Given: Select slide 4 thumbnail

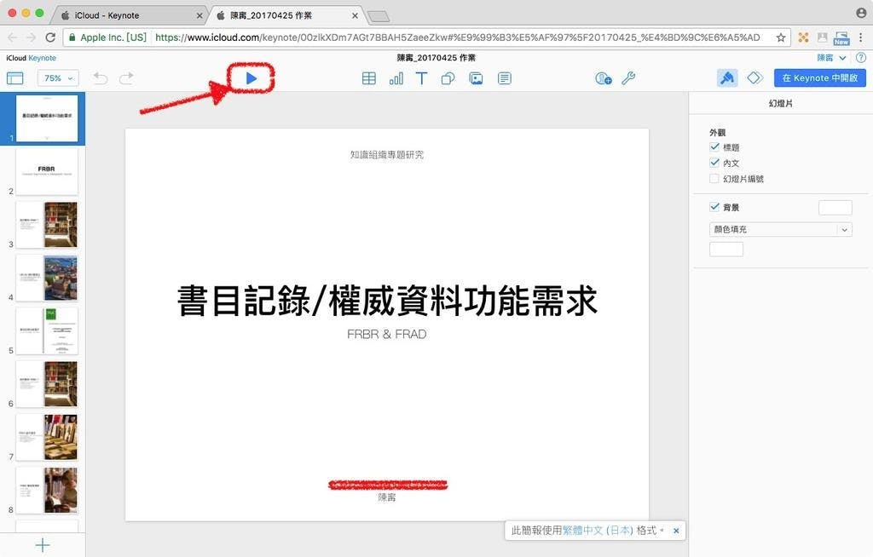Looking at the screenshot, I should (47, 278).
